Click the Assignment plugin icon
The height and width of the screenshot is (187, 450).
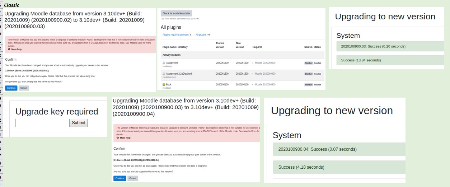coord(164,63)
